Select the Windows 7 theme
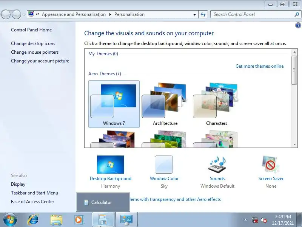Image resolution: width=302 pixels, height=227 pixels. [x=114, y=104]
